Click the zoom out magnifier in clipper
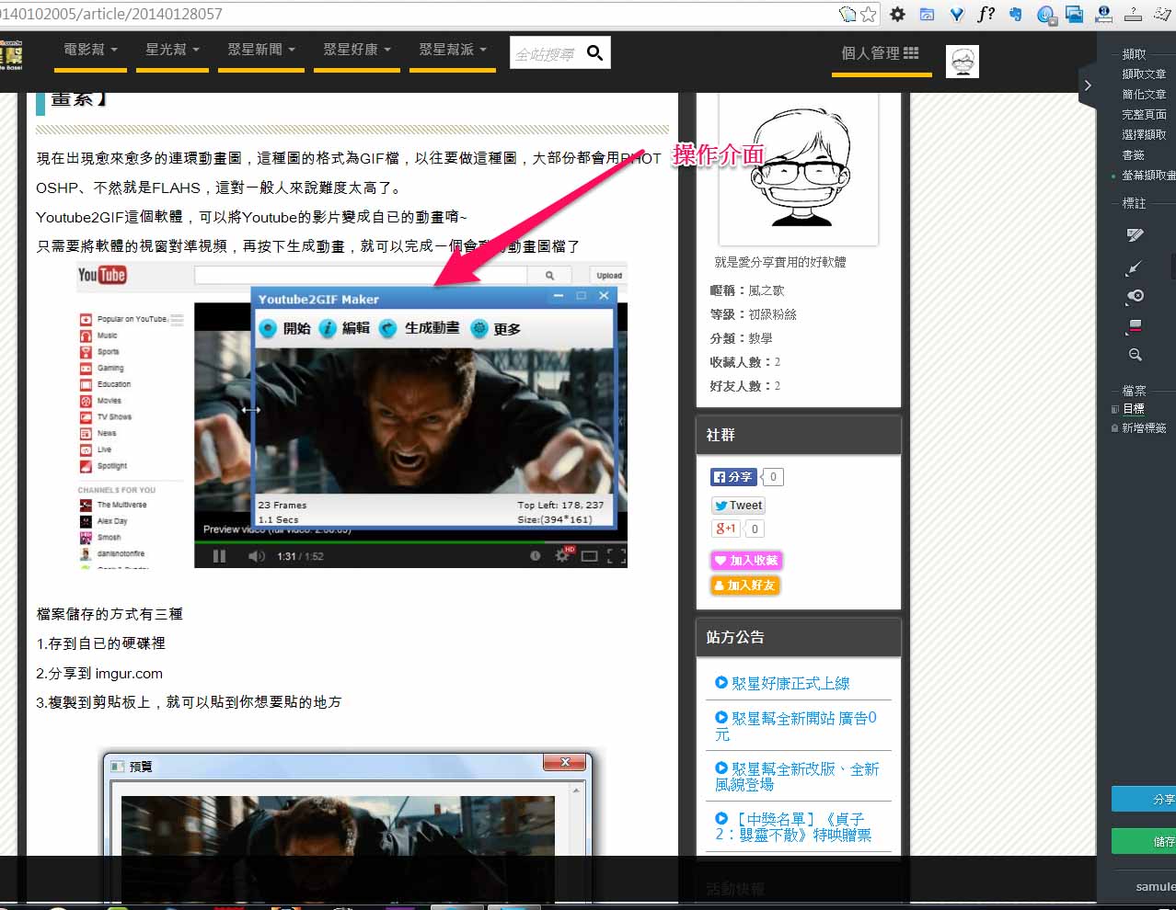The width and height of the screenshot is (1176, 910). (x=1135, y=355)
